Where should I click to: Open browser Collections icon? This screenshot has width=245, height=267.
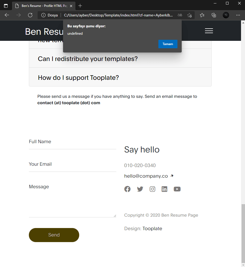[214, 15]
